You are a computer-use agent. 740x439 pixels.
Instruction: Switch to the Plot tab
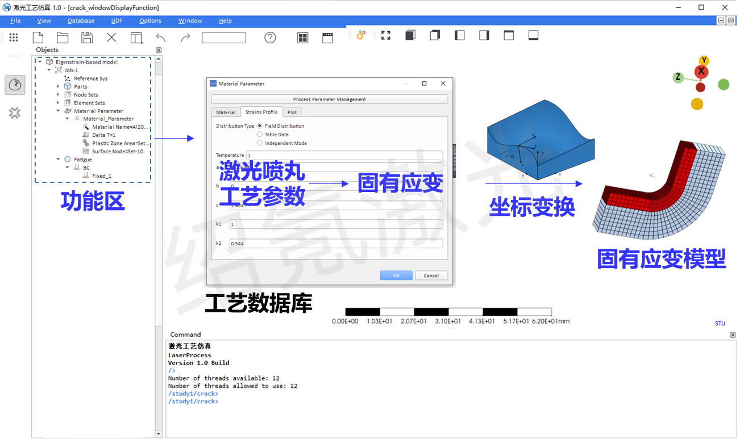292,112
